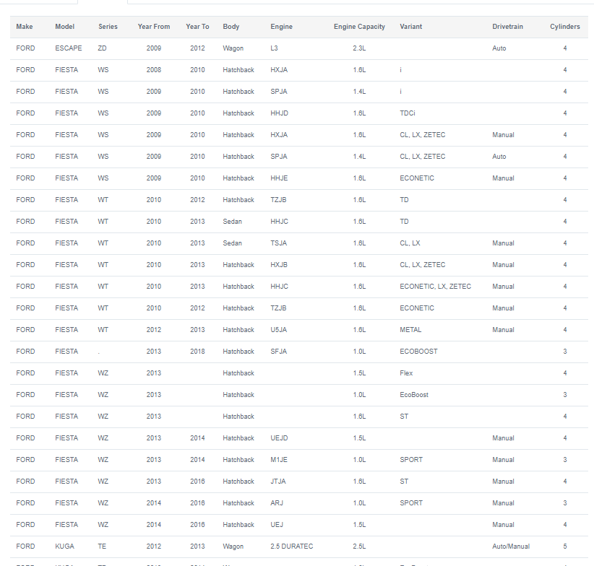The width and height of the screenshot is (594, 566).
Task: Select the ECONETIC variant in HHJE row
Action: [417, 178]
